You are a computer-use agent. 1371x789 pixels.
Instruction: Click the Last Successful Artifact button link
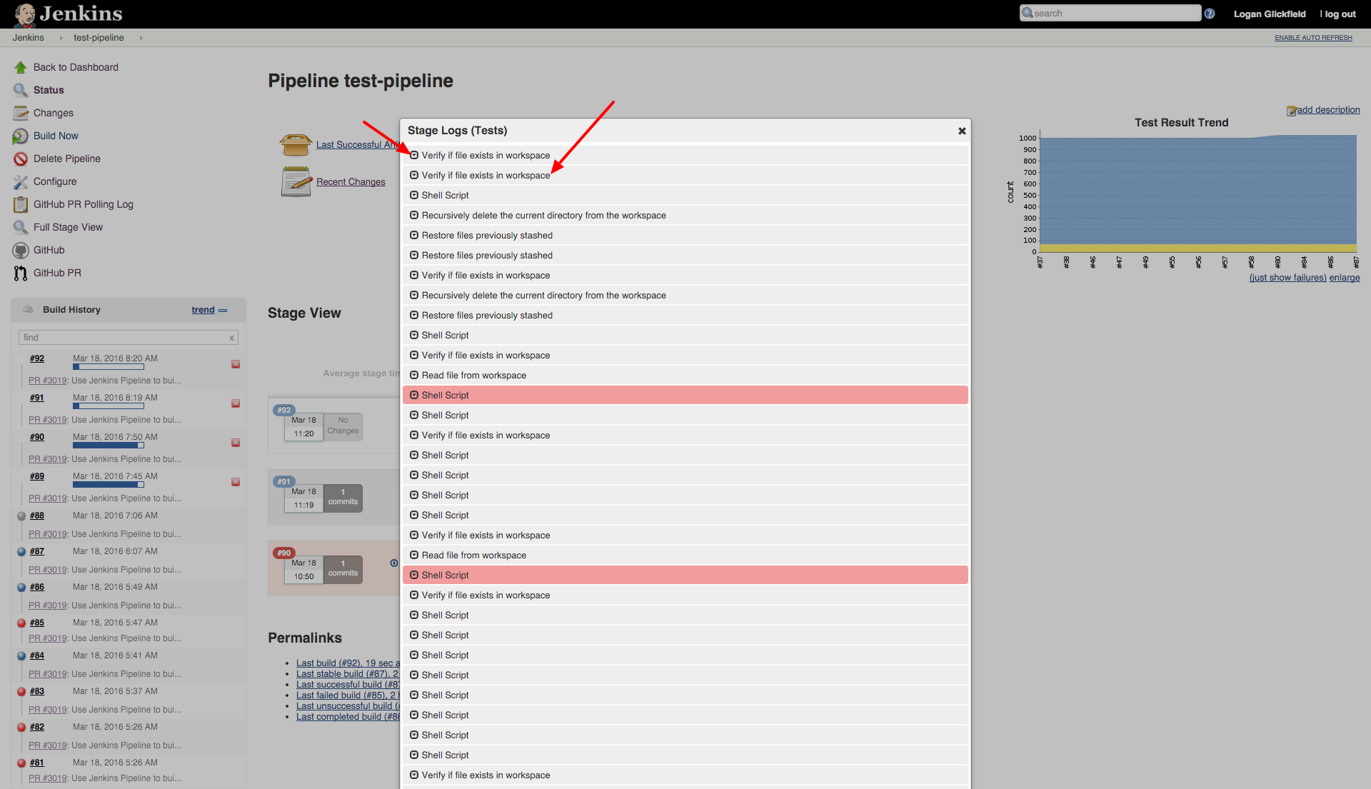(361, 142)
